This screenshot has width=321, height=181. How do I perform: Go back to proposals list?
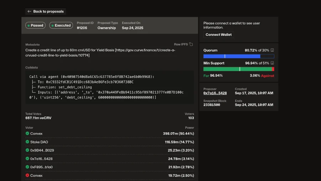(x=46, y=11)
